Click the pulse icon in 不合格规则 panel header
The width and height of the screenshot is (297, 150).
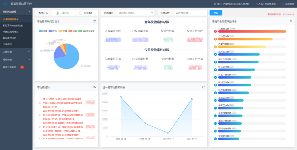click(x=94, y=87)
